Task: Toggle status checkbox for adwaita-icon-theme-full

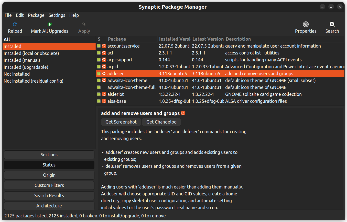Action: coord(99,87)
